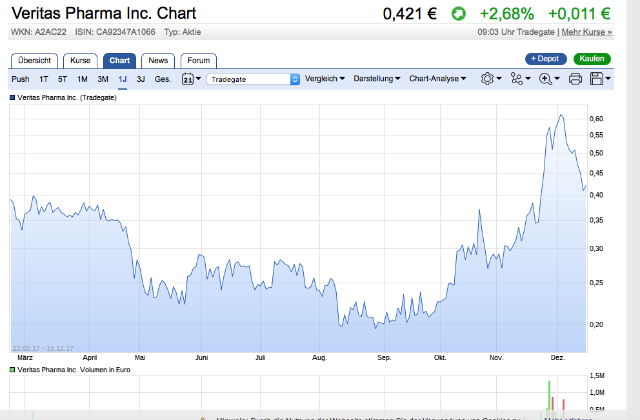The width and height of the screenshot is (640, 420).
Task: Click the Kaufen button
Action: pyautogui.click(x=592, y=58)
